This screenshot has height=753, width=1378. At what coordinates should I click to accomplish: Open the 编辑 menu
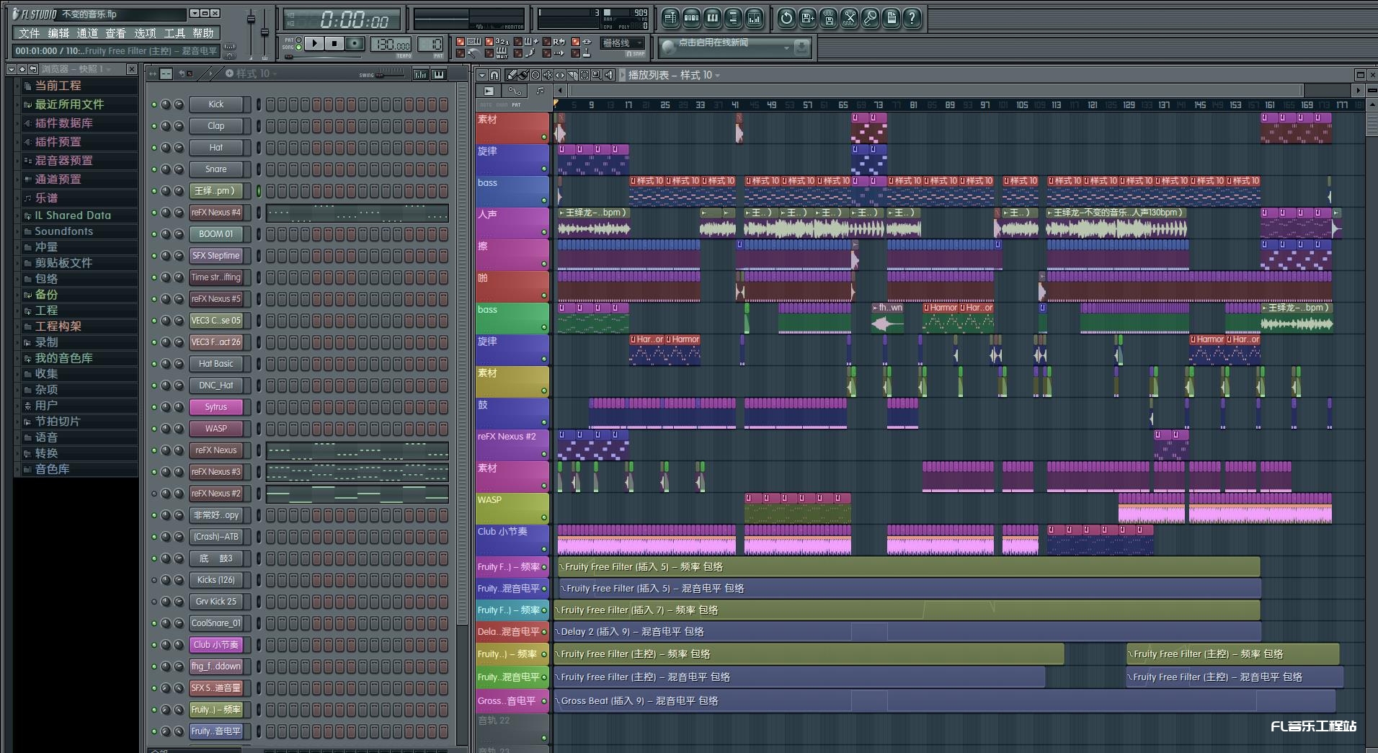[x=58, y=33]
